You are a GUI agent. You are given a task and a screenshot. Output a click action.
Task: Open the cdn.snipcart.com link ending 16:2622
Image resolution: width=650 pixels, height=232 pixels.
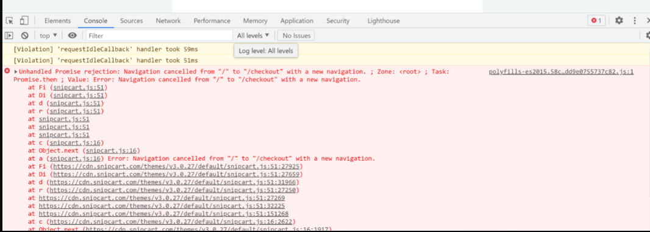[171, 221]
